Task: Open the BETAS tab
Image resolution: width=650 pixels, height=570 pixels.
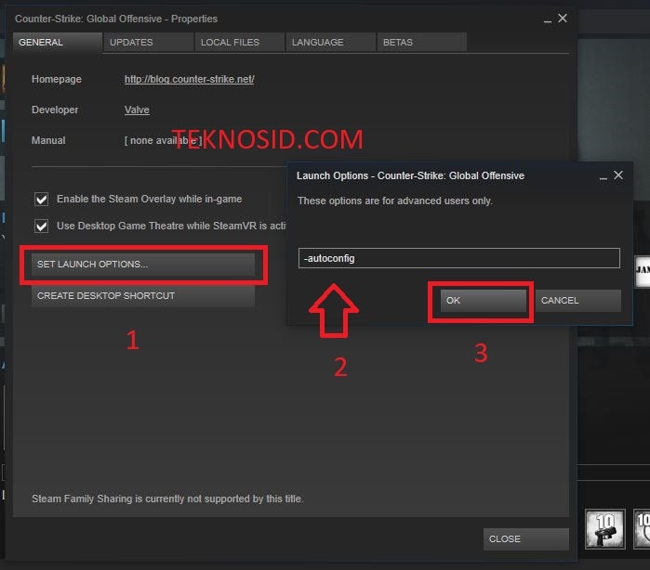Action: point(422,42)
